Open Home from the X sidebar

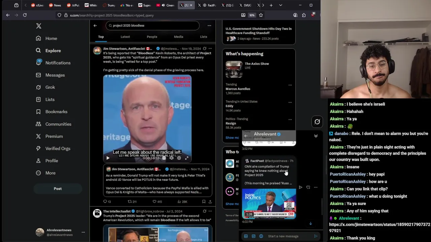point(47,38)
